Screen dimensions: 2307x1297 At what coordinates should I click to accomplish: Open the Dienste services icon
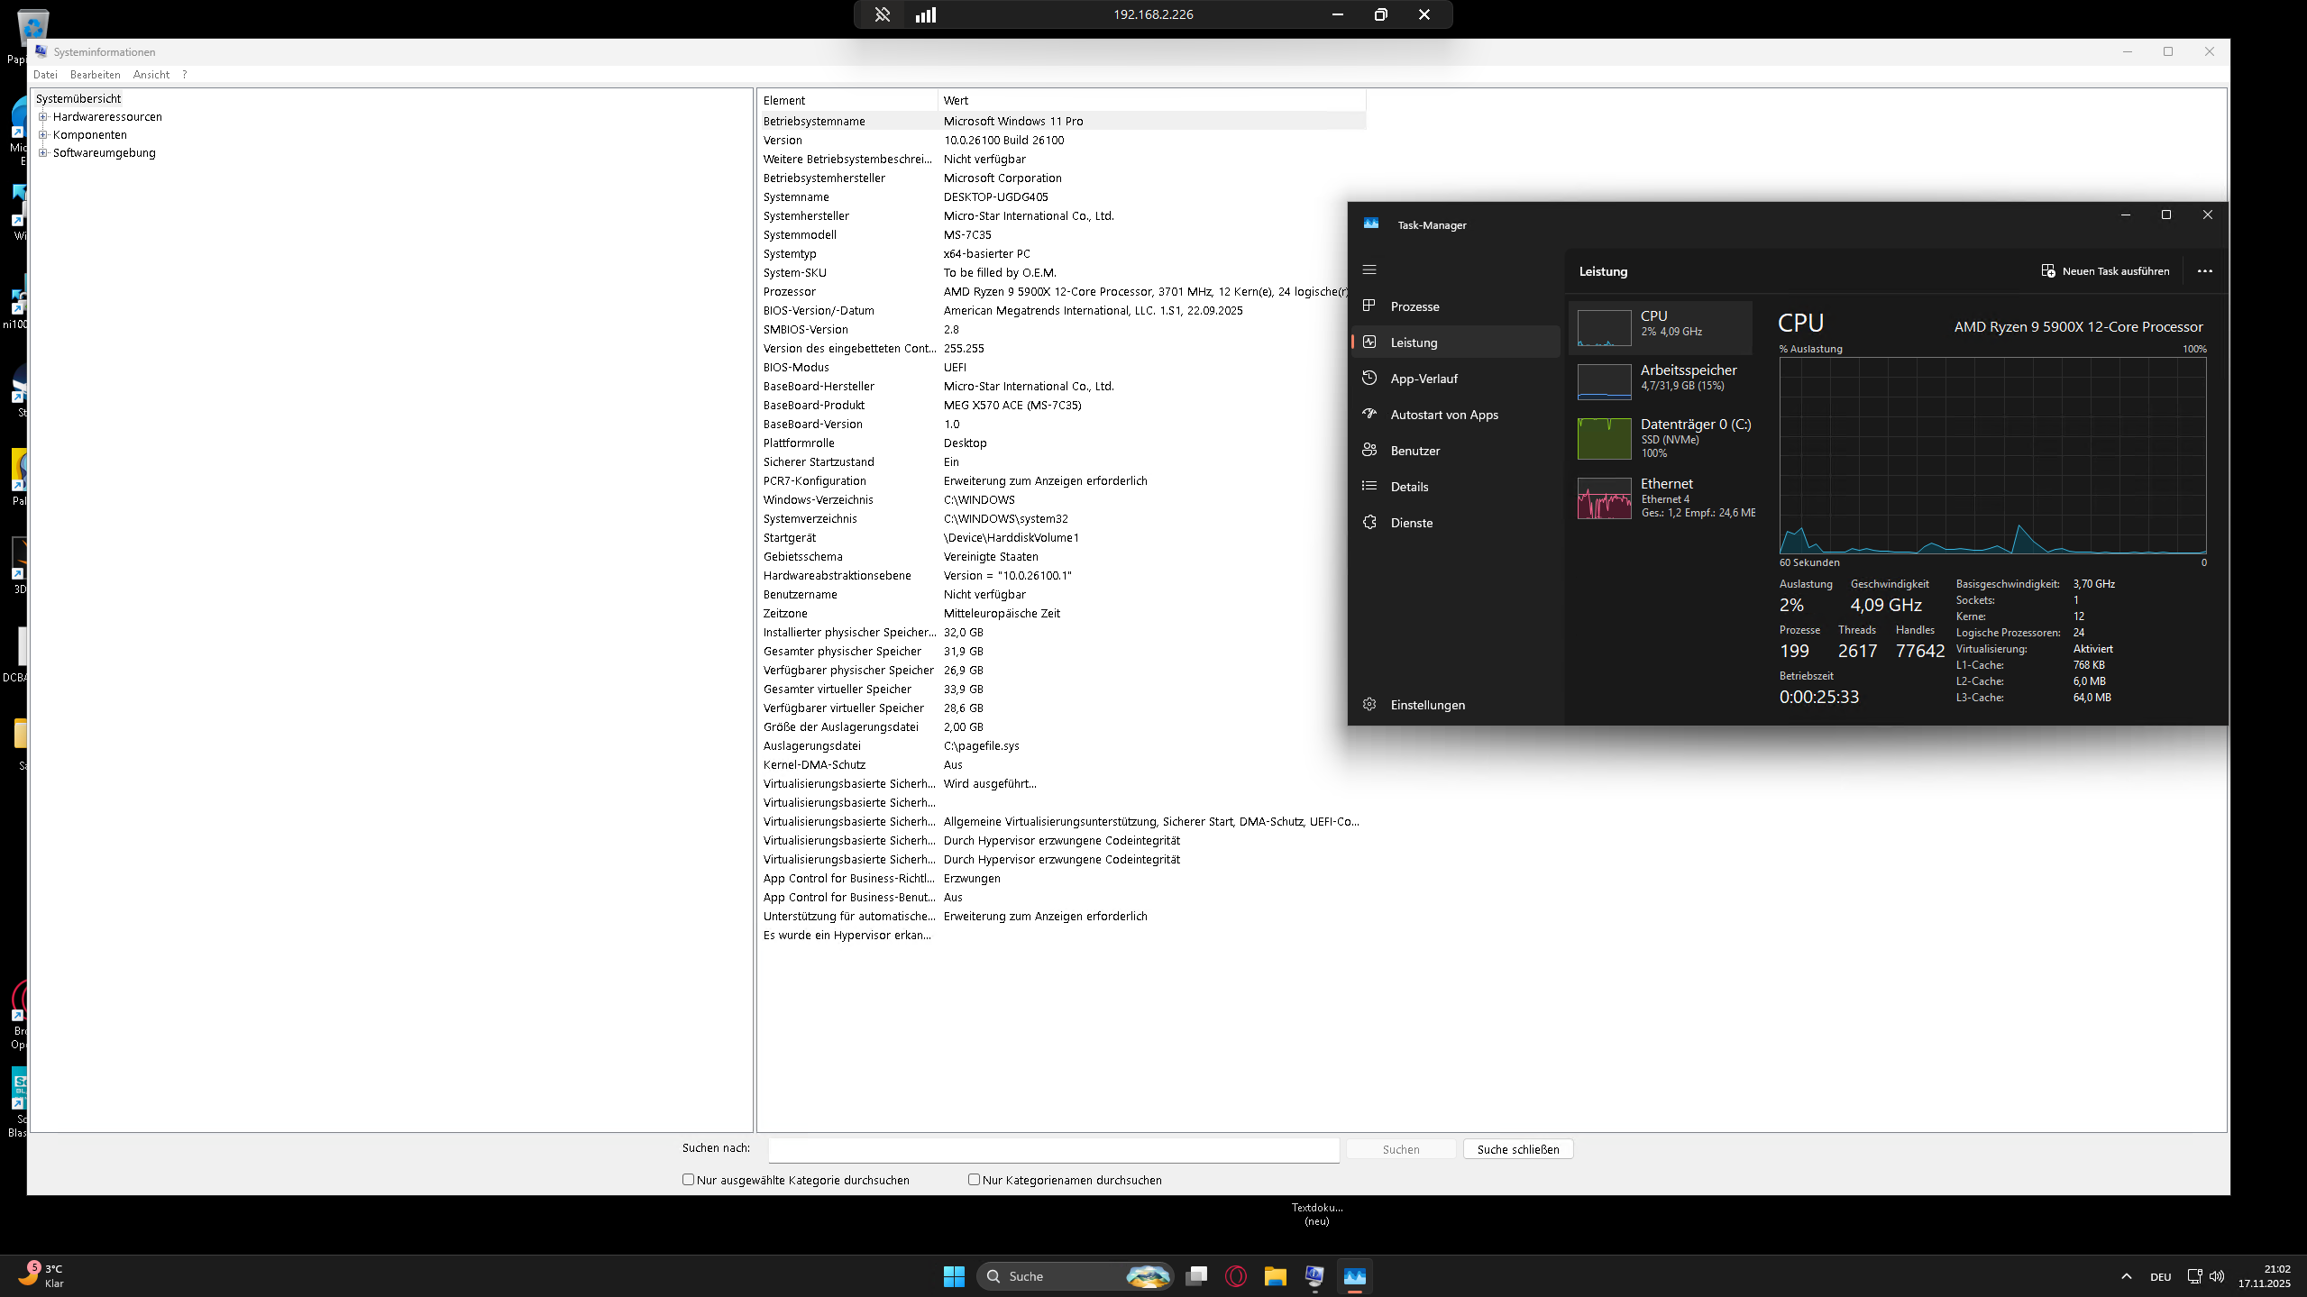1369,522
